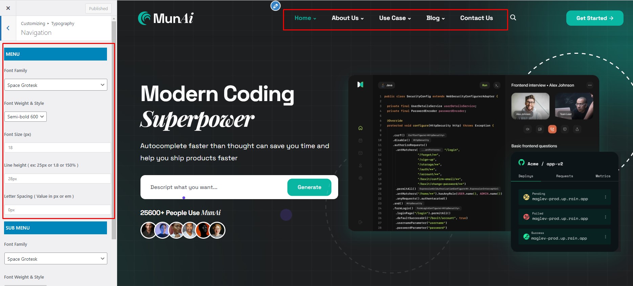Close the Customizer with the X icon

point(8,8)
